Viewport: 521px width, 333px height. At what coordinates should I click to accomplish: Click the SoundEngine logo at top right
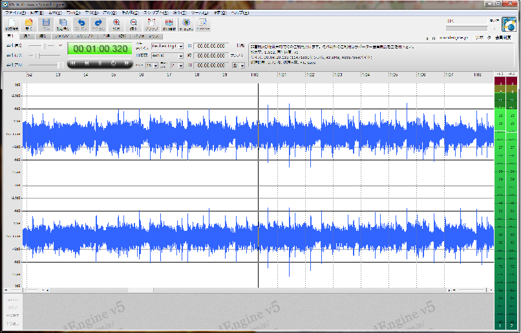(x=509, y=25)
